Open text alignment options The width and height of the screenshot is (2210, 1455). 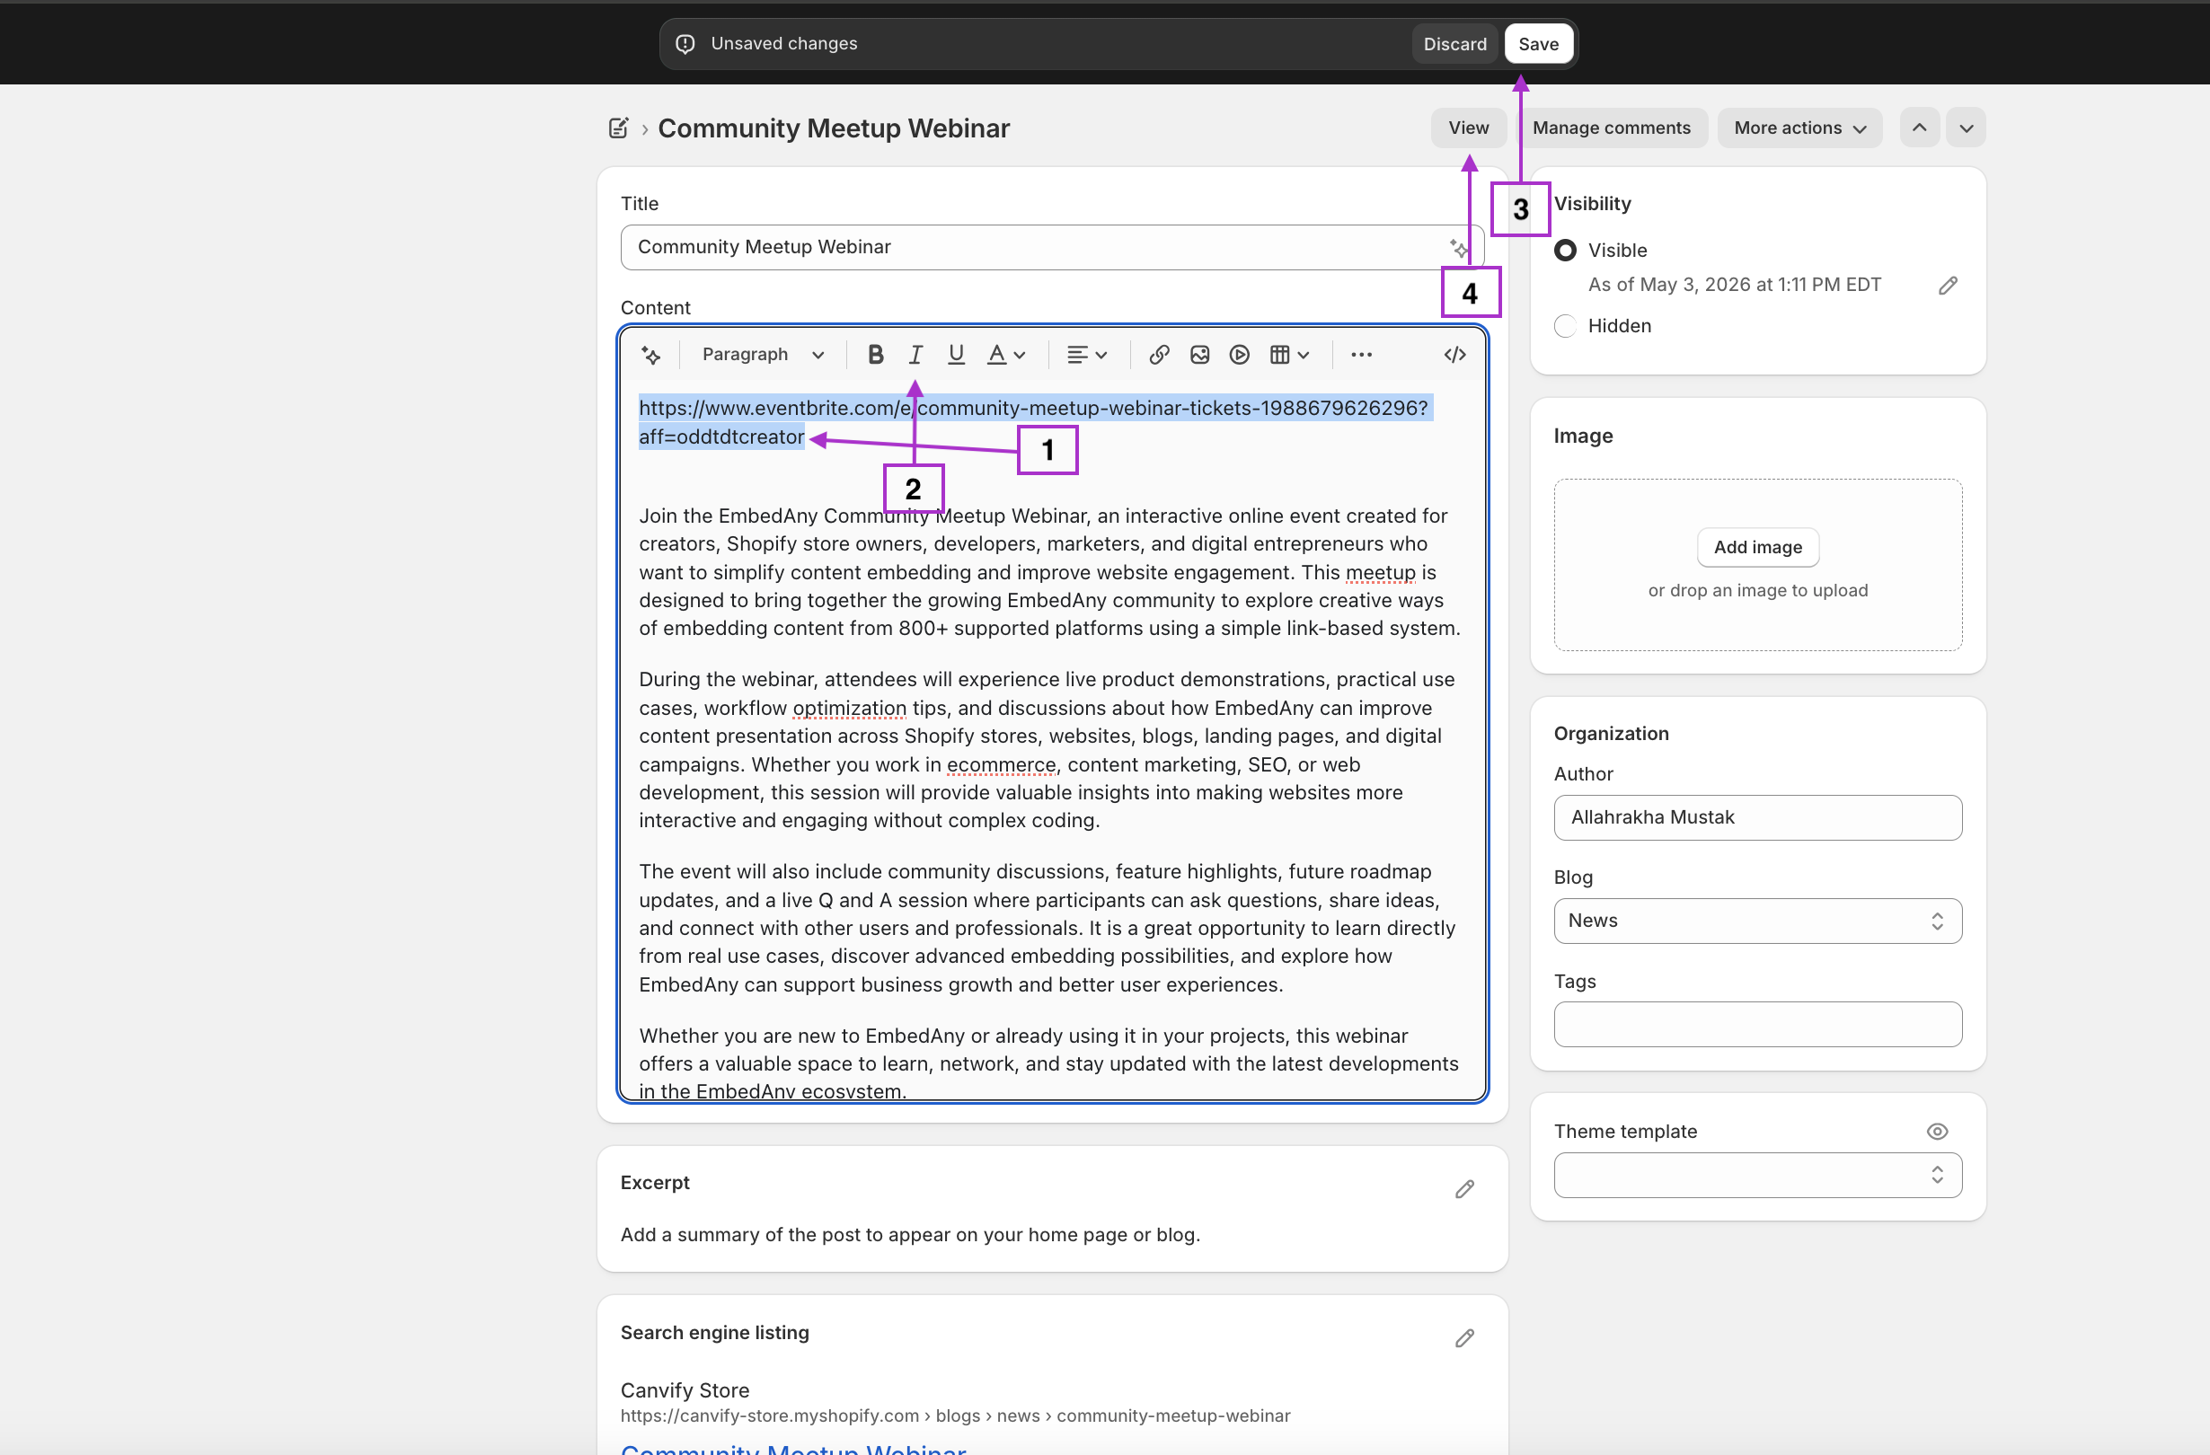[x=1086, y=355]
